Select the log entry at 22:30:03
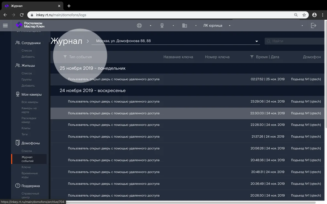Image resolution: width=327 pixels, height=204 pixels. [187, 113]
